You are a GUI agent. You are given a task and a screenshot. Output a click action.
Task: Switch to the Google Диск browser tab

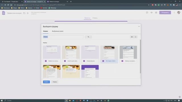[x=12, y=2]
